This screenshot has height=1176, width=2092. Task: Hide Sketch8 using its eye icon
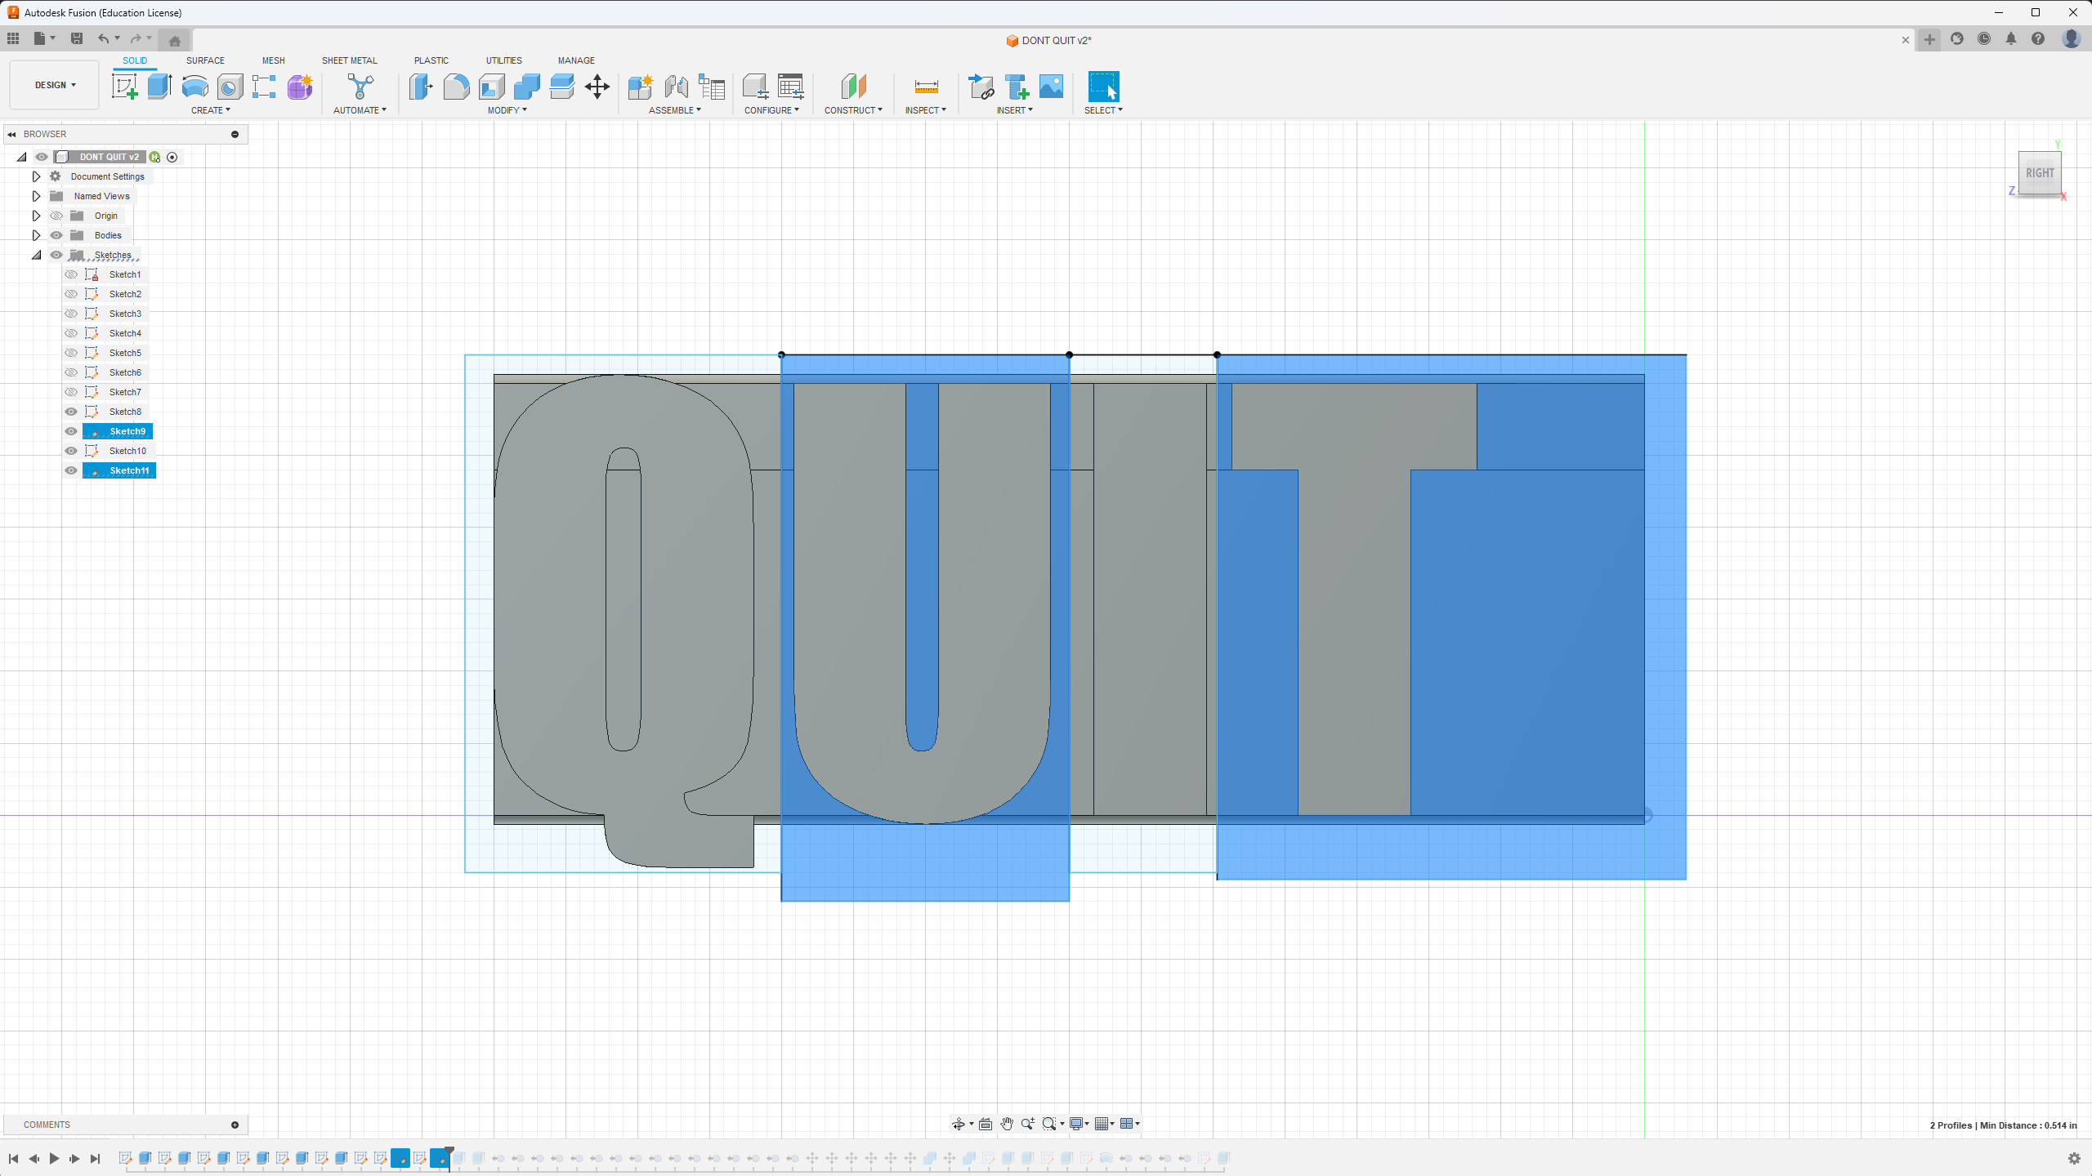click(x=71, y=412)
